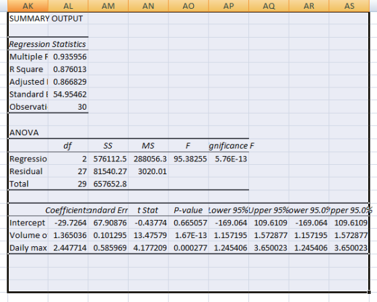
Task: Select Daily max P-value 0.000277
Action: (x=188, y=248)
